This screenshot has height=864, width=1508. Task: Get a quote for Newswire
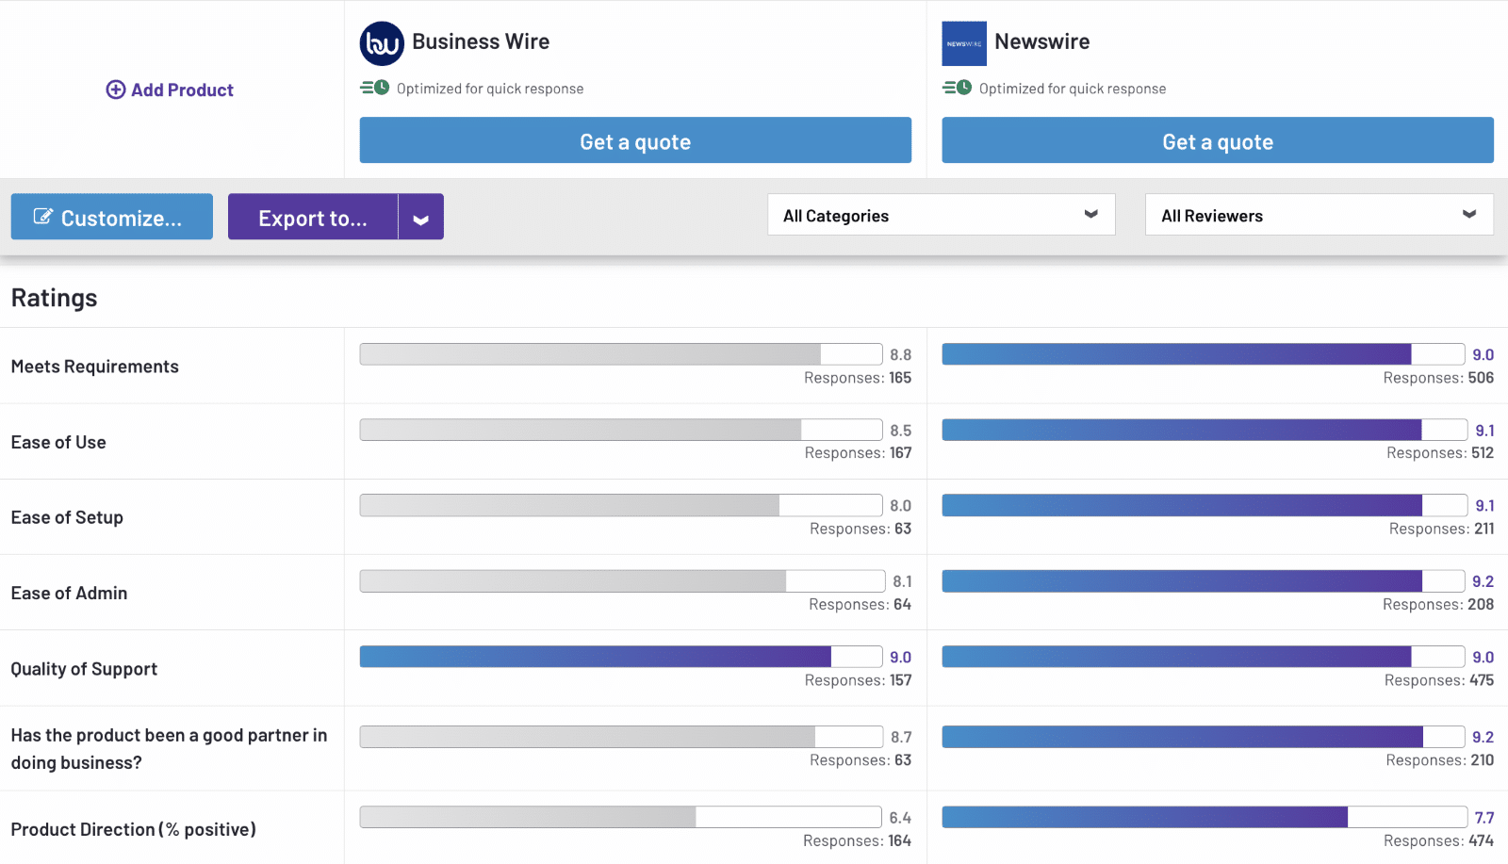[1218, 140]
